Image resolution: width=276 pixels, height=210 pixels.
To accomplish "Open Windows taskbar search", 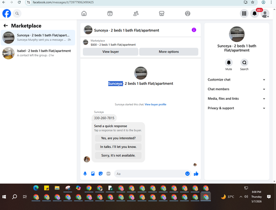I will click(14, 197).
